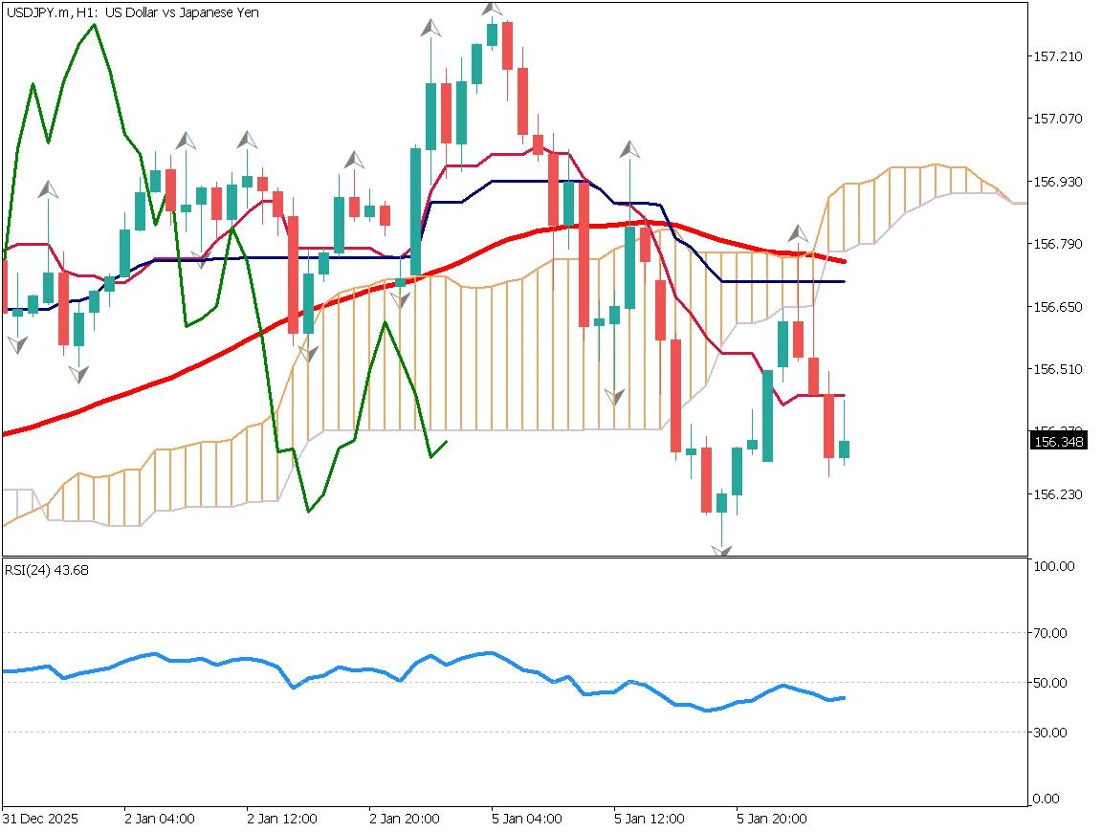Click the leftmost up fractal arrow near 156.930
Viewport: 1102px width, 832px height.
click(x=48, y=190)
